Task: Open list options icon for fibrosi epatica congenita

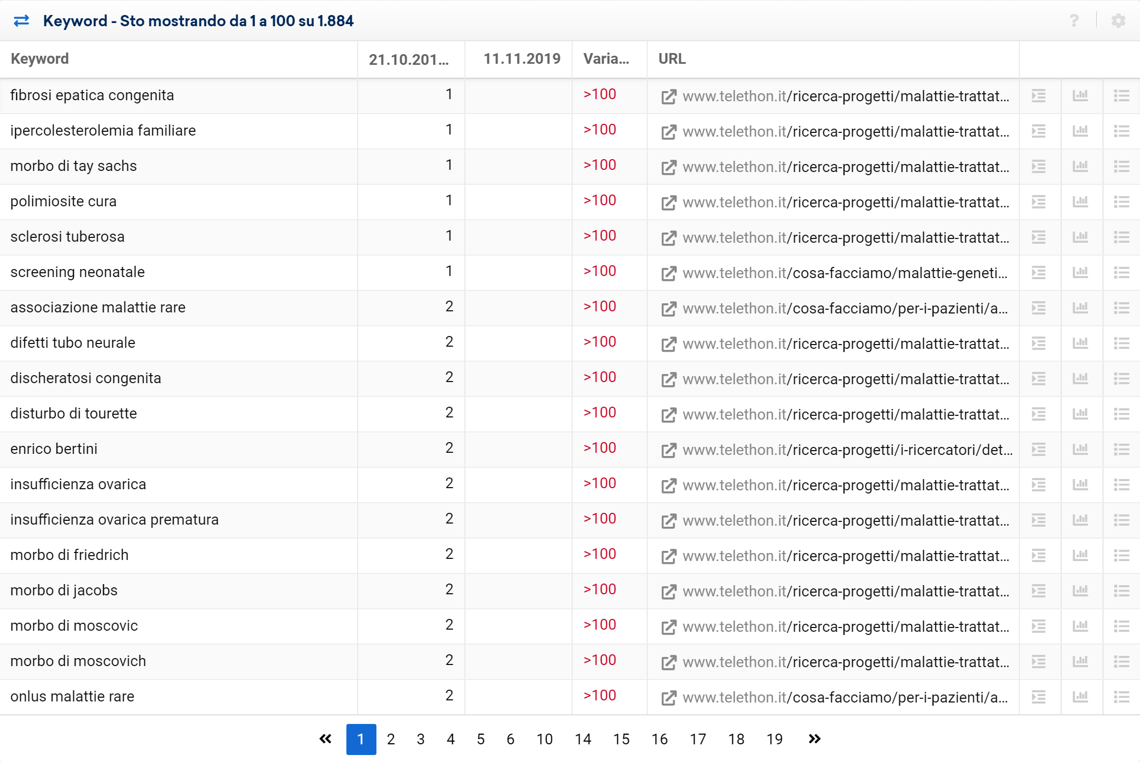Action: (1121, 96)
